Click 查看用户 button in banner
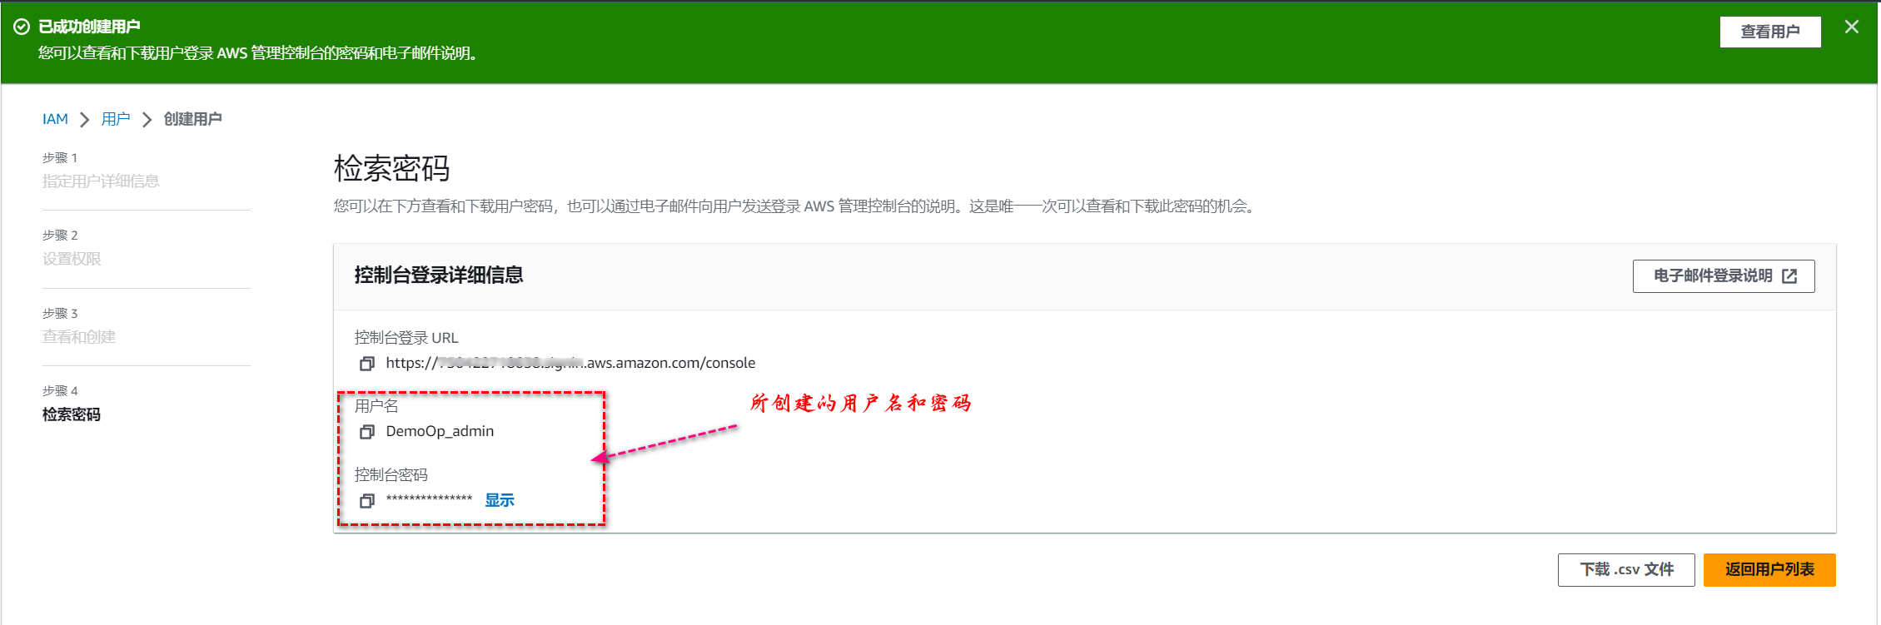Viewport: 1881px width, 625px height. tap(1770, 32)
